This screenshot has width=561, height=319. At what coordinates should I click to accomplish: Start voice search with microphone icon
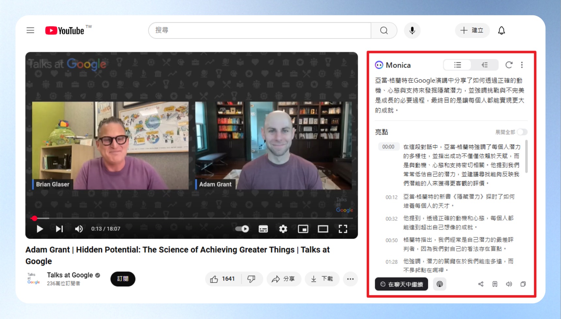(x=412, y=30)
